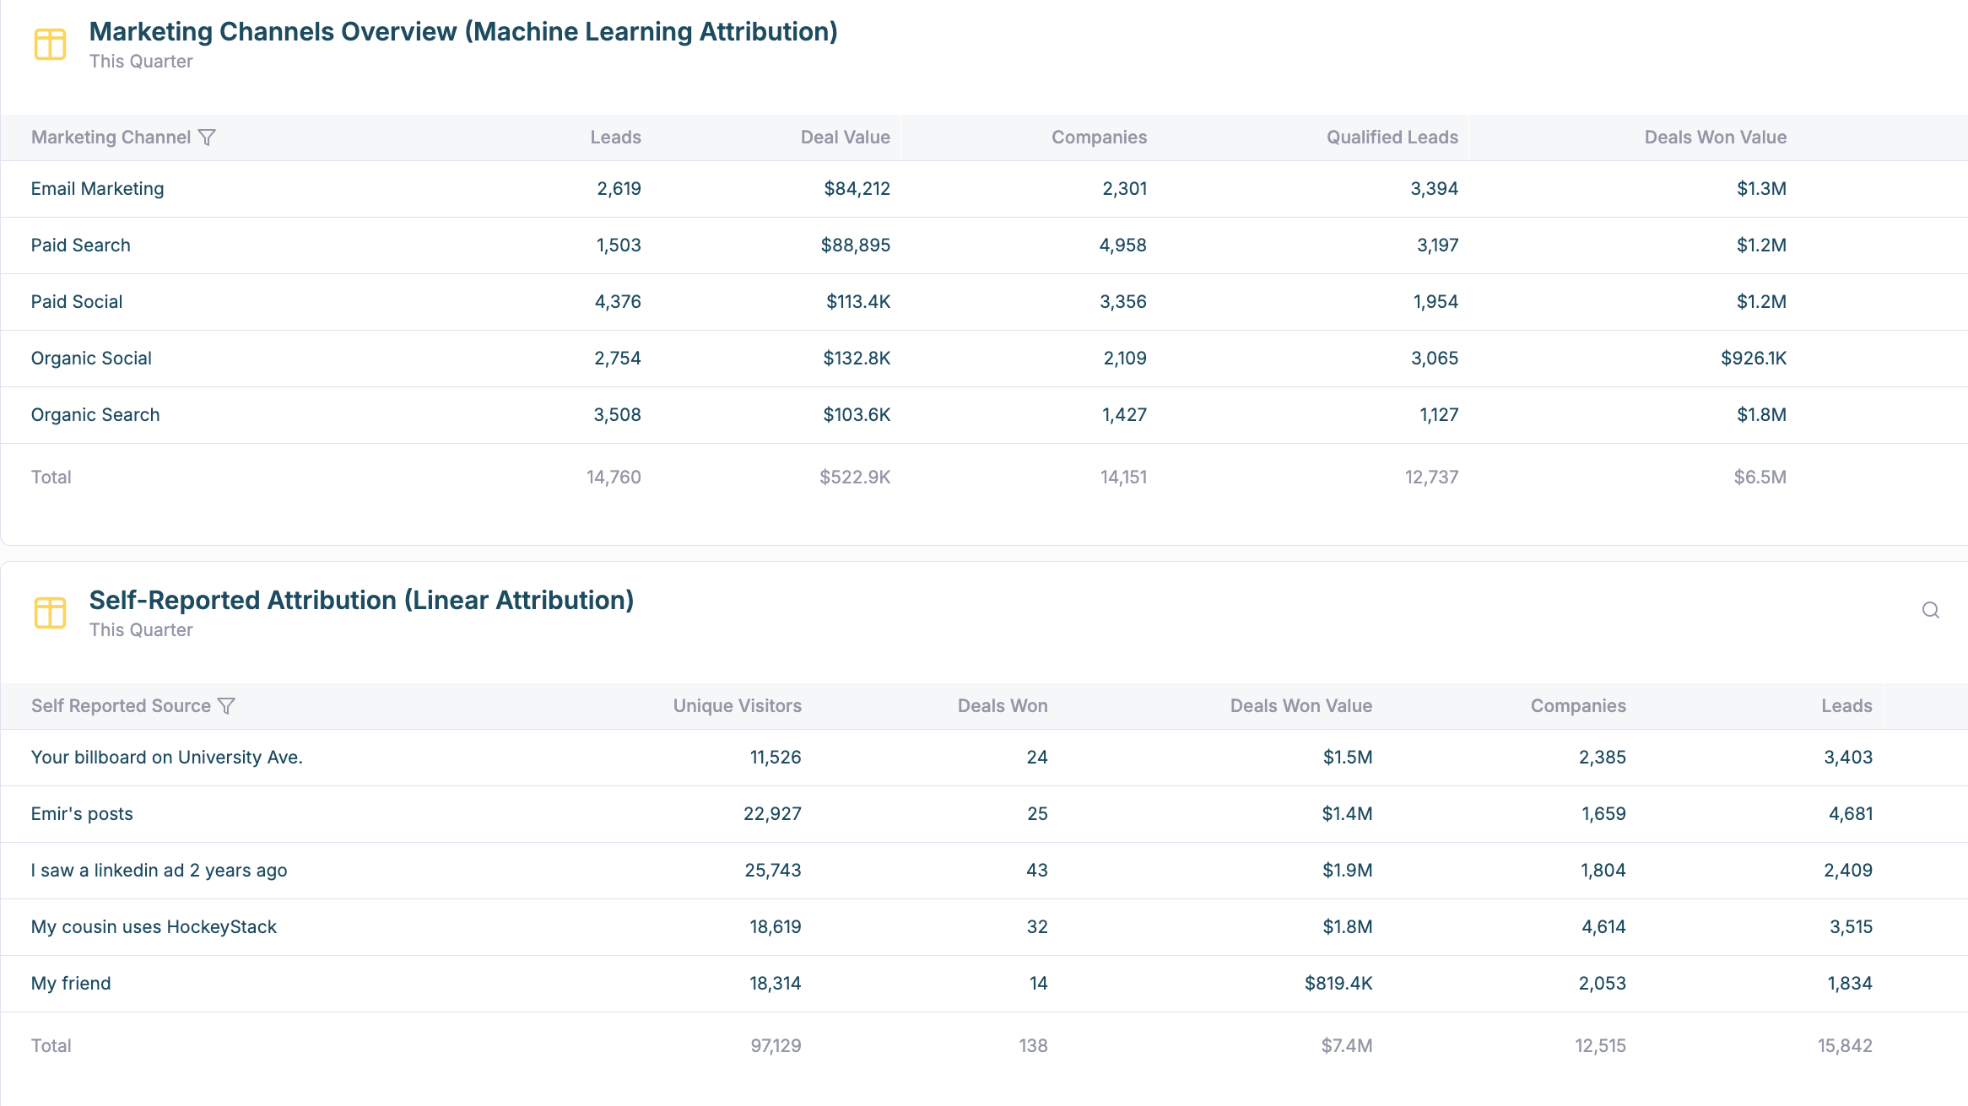Select the Paid Search channel row
Image resolution: width=1968 pixels, height=1106 pixels.
81,245
